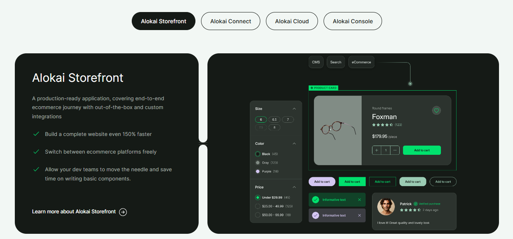513x239 pixels.
Task: Select the Alokai Cloud tab
Action: [292, 21]
